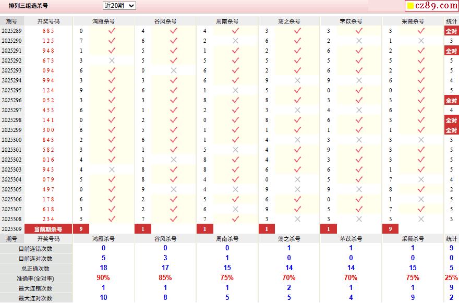459x303 pixels.
Task: Click the top 统计 column header
Action: [452, 21]
